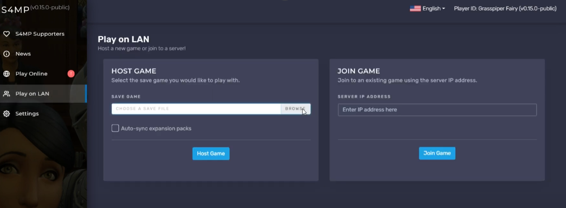Click the globe icon beside Play Online
Screen dimensions: 566x208
point(6,74)
